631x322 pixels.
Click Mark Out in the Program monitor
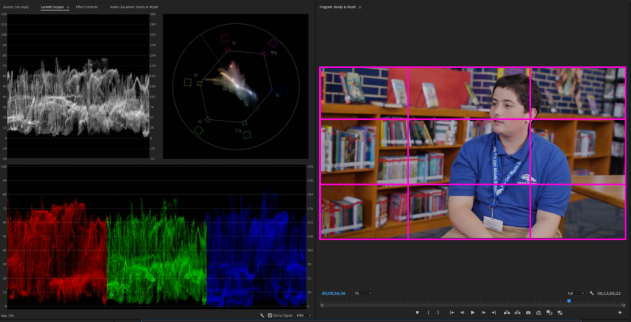(437, 313)
